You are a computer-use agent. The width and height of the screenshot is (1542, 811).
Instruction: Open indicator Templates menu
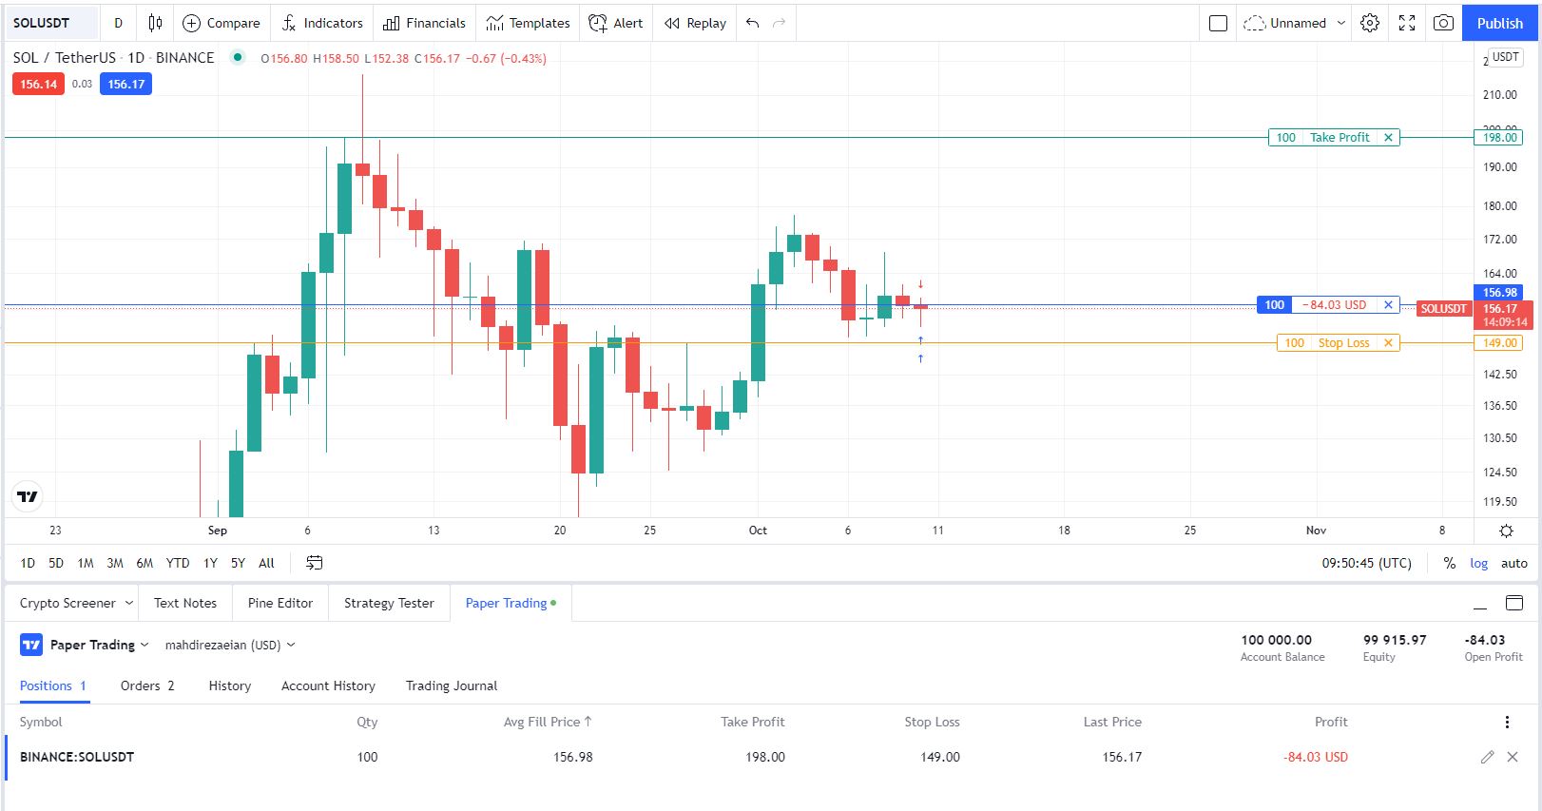tap(528, 23)
